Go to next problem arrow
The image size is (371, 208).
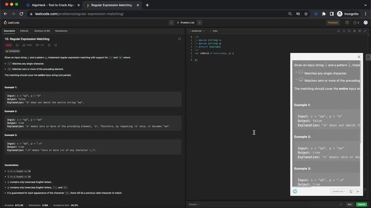[x=199, y=23]
